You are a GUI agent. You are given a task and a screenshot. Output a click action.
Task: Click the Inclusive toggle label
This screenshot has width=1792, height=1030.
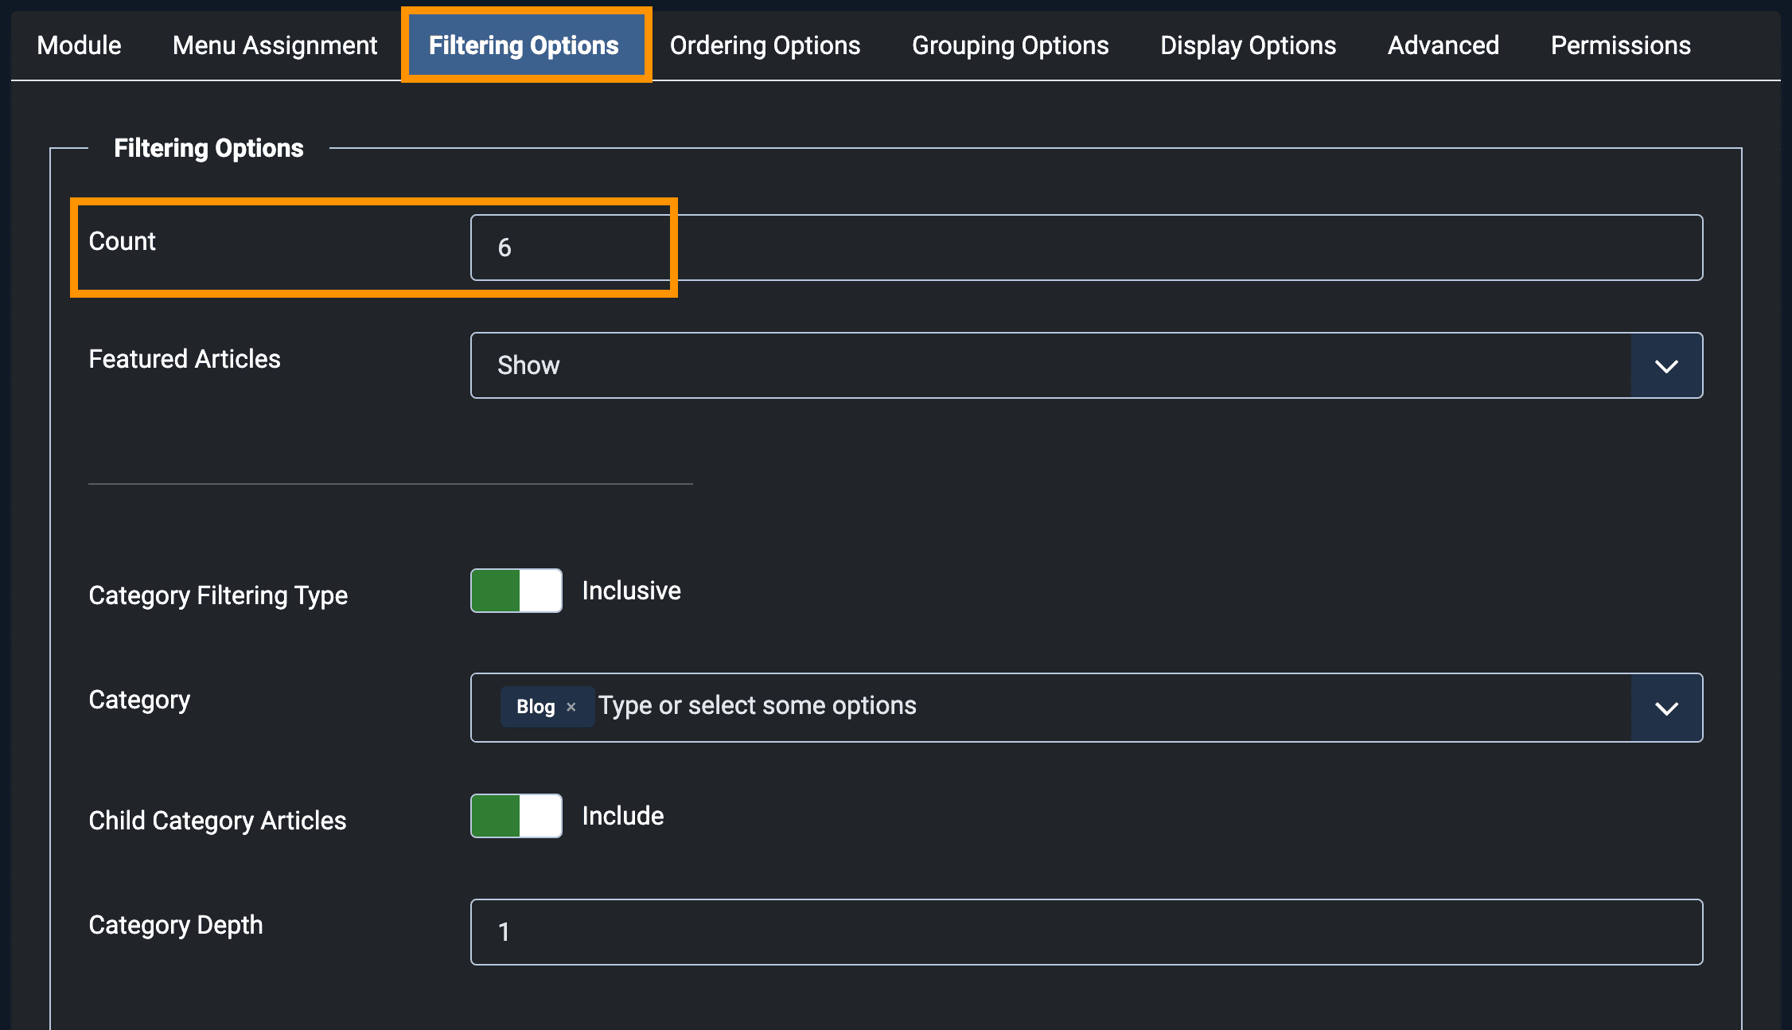(631, 591)
